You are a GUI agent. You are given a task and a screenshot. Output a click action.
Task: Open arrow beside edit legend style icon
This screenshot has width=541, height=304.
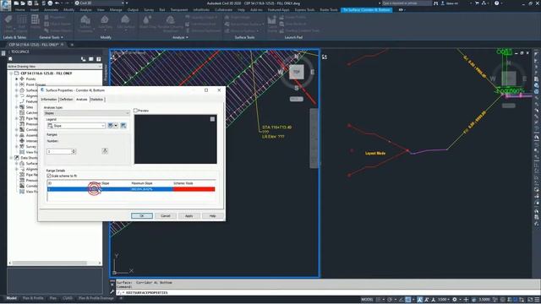coord(116,126)
